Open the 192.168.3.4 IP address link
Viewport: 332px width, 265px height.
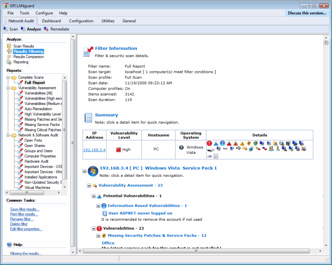point(94,150)
